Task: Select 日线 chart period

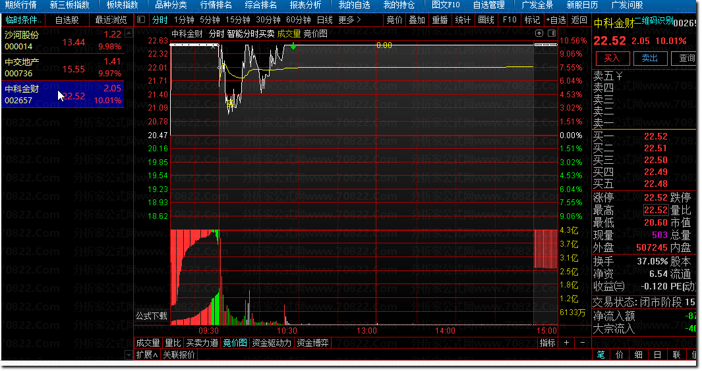Action: 324,20
